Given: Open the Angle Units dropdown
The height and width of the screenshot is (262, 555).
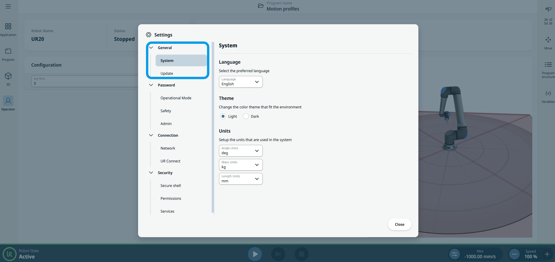Looking at the screenshot, I should (241, 151).
